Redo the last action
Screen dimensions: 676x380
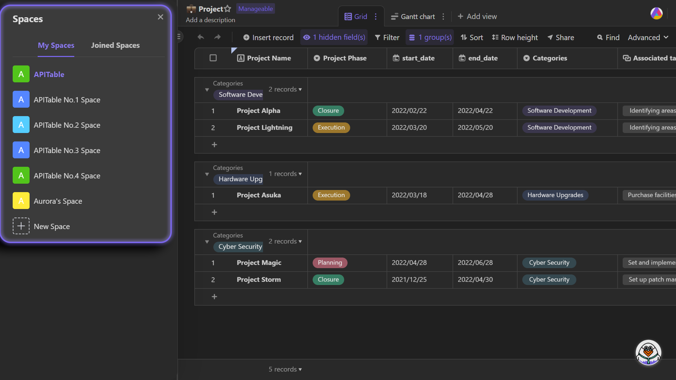coord(218,37)
